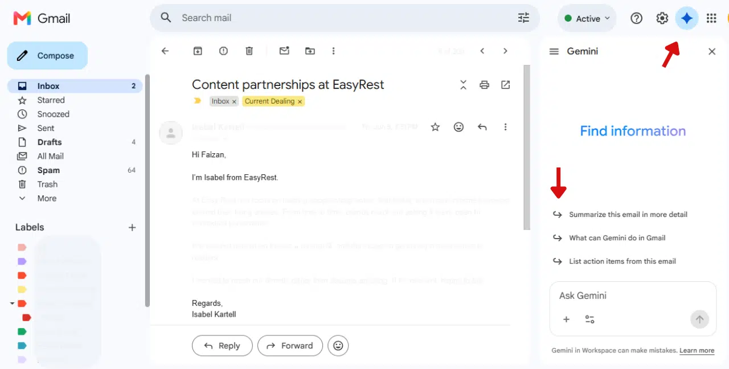Print the email conversation

click(484, 85)
